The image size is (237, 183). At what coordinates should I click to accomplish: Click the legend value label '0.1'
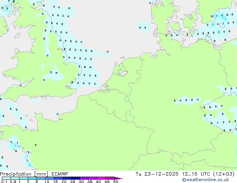pyautogui.click(x=4, y=182)
